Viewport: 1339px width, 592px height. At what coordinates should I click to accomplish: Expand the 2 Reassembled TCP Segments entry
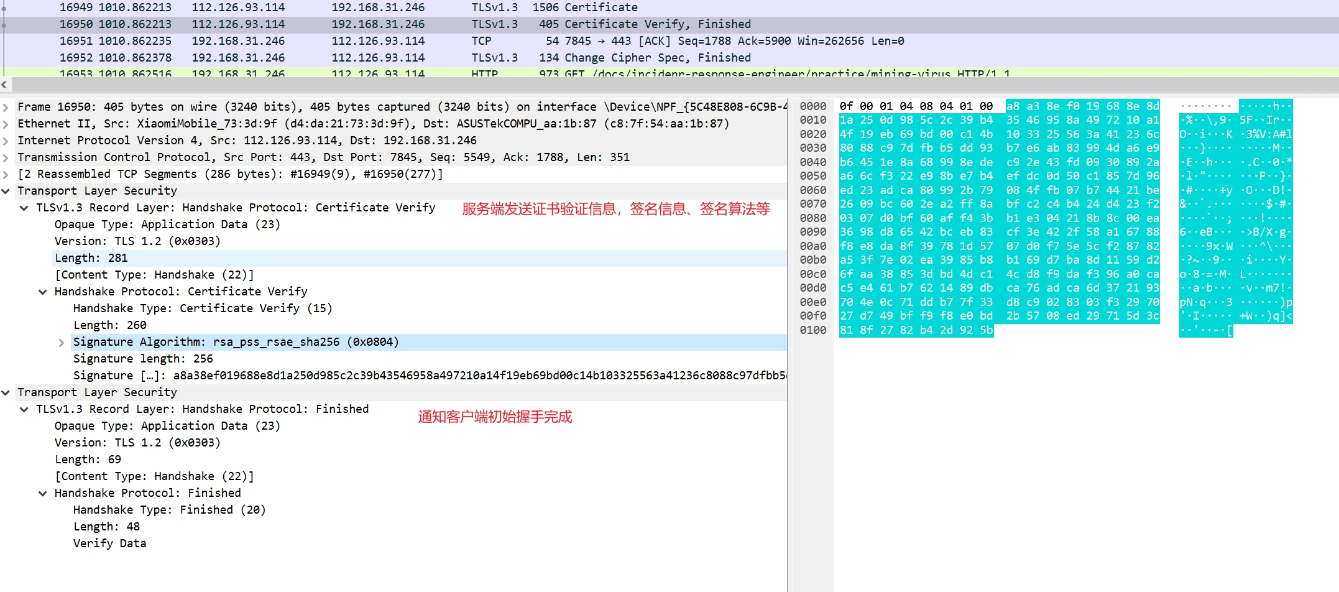click(x=6, y=175)
